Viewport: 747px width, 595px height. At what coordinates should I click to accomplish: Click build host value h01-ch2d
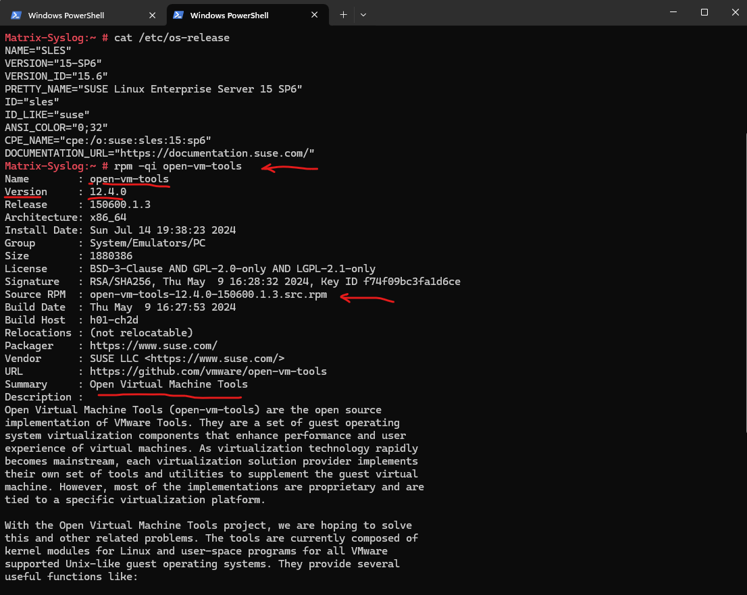[114, 320]
